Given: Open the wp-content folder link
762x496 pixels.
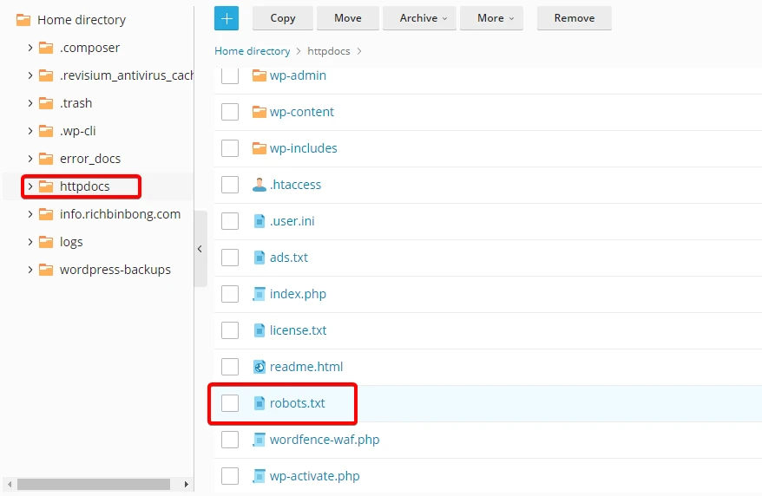Looking at the screenshot, I should [x=302, y=112].
